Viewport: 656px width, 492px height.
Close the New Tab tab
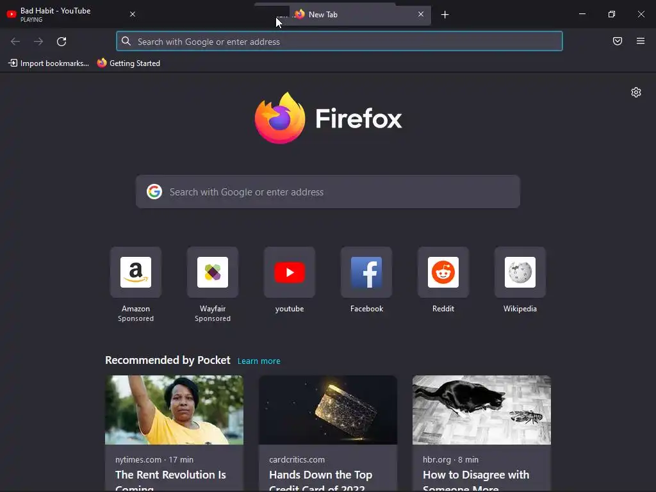click(x=421, y=14)
